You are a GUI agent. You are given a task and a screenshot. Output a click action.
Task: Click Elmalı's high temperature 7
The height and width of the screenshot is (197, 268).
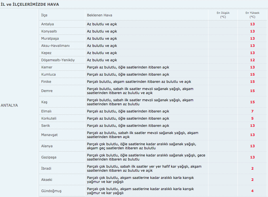(x=252, y=111)
